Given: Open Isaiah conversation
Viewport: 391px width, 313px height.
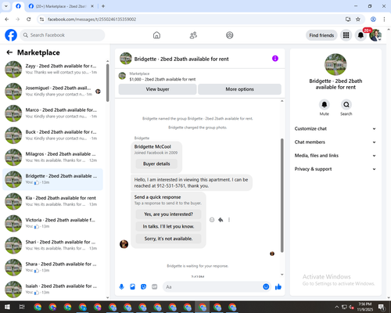Looking at the screenshot, I should (x=53, y=290).
